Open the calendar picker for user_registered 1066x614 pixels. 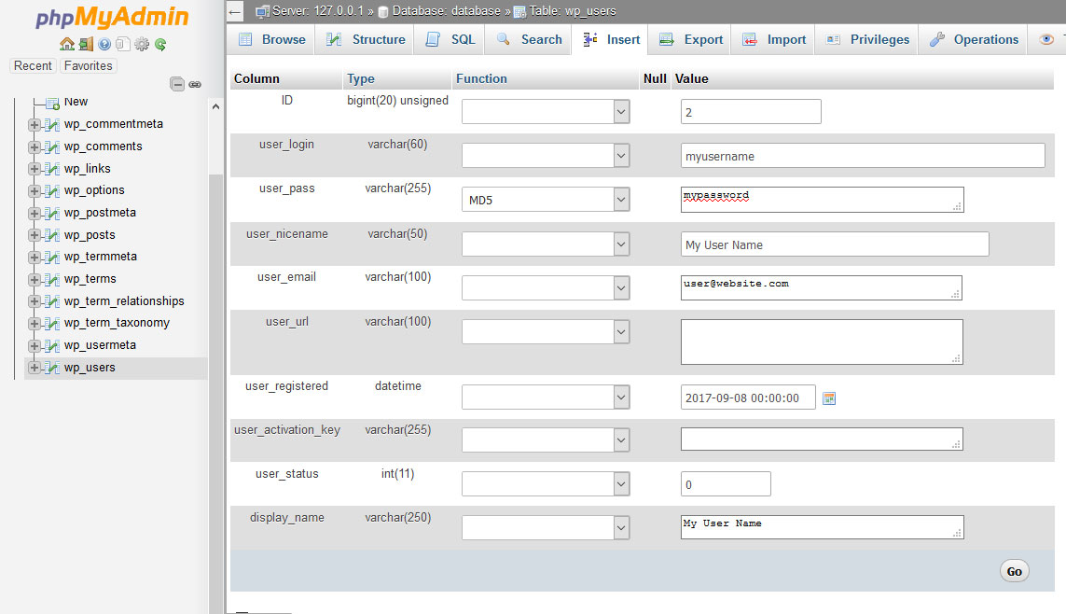829,397
